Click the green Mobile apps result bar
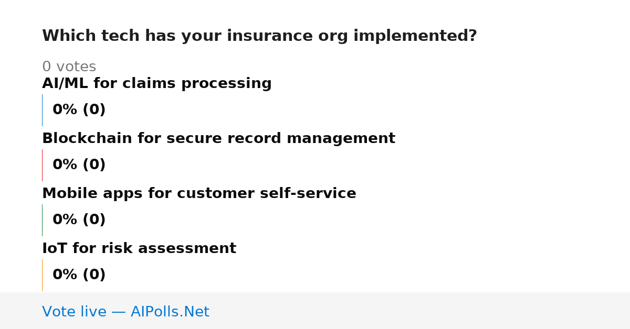The height and width of the screenshot is (329, 630). 42,220
